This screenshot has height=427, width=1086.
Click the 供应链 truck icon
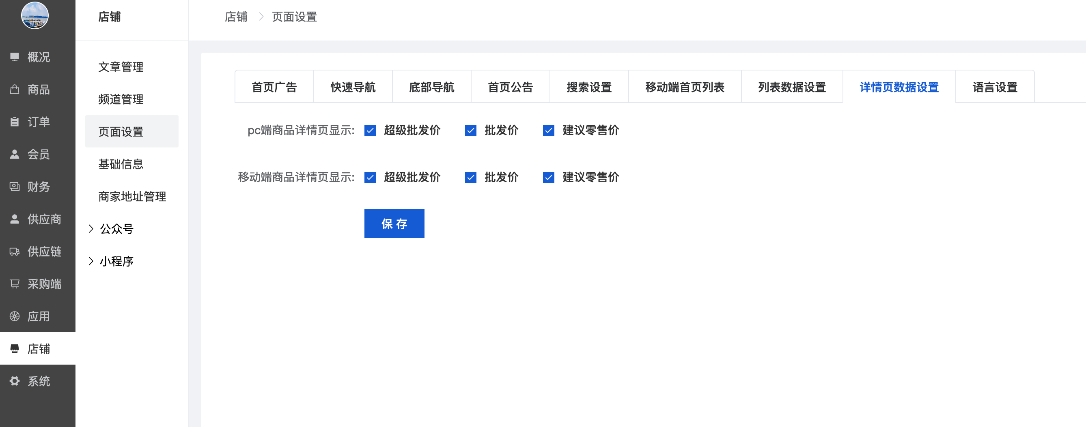tap(15, 252)
